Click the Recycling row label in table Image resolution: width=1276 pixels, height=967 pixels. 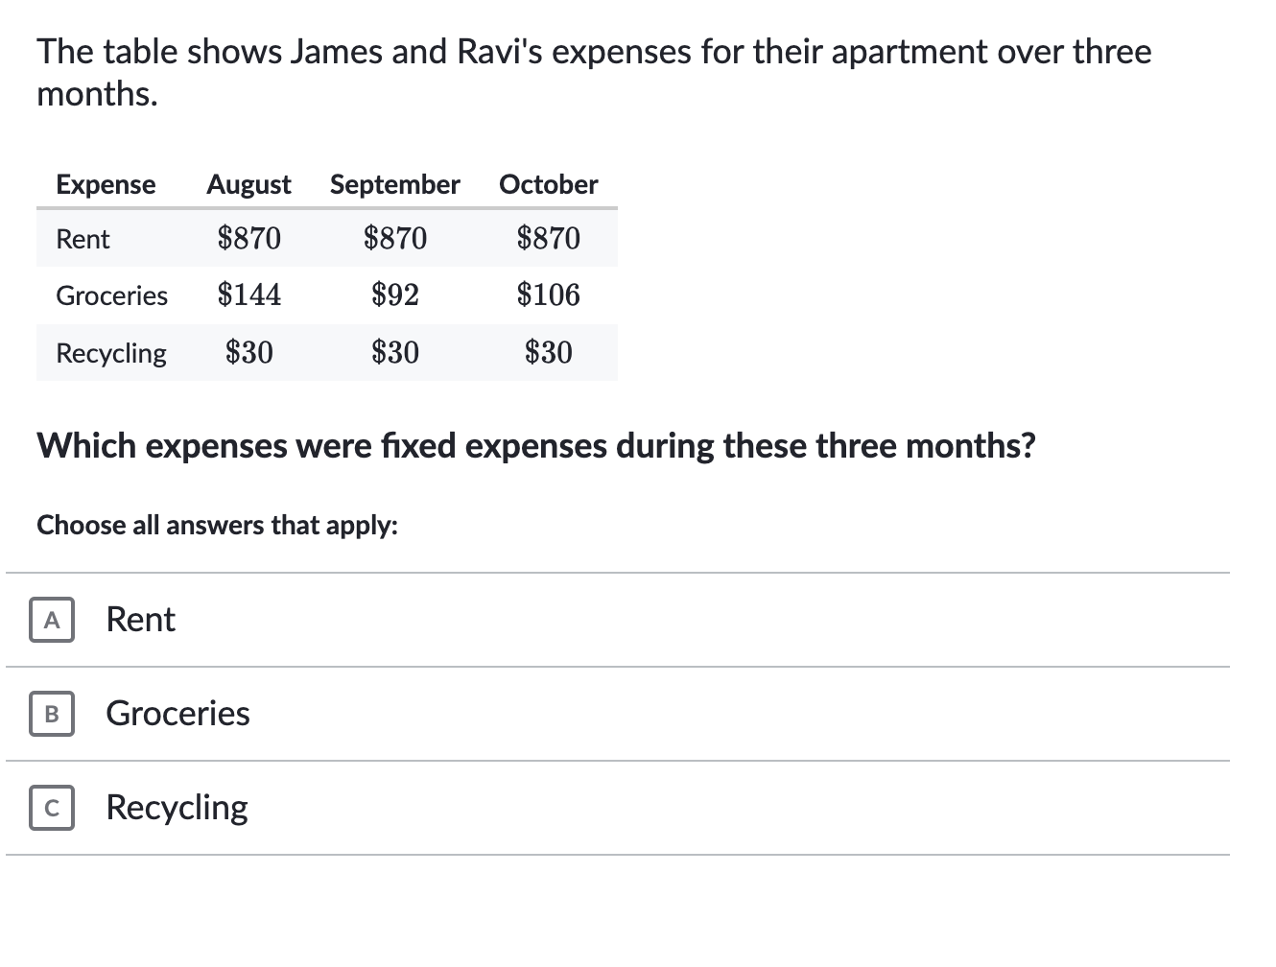110,354
